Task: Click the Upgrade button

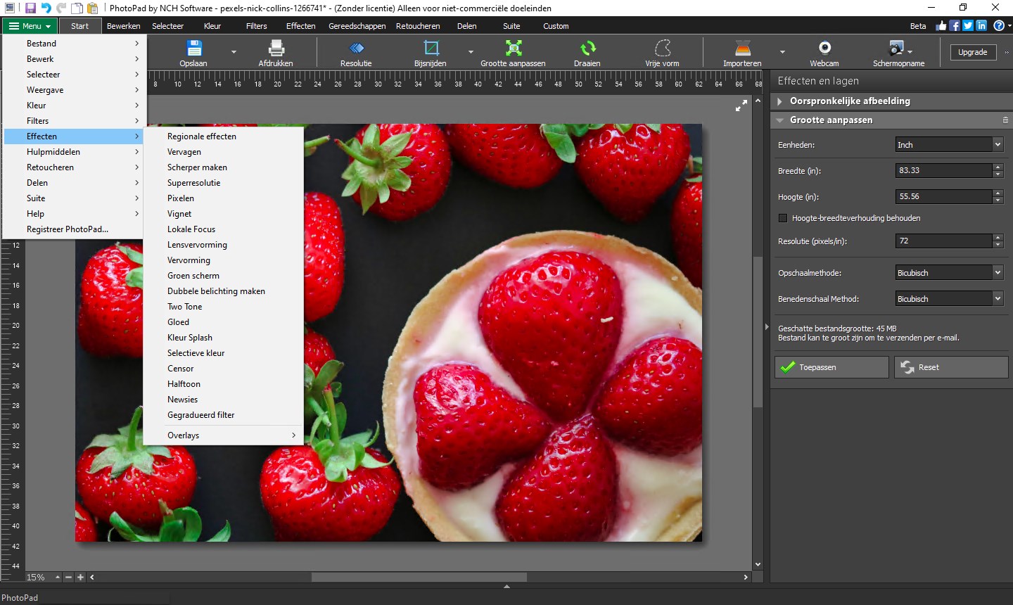Action: (972, 52)
